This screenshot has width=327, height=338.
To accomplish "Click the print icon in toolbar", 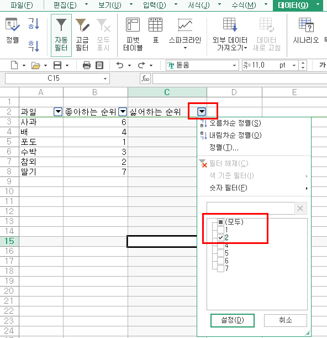I will click(x=87, y=65).
